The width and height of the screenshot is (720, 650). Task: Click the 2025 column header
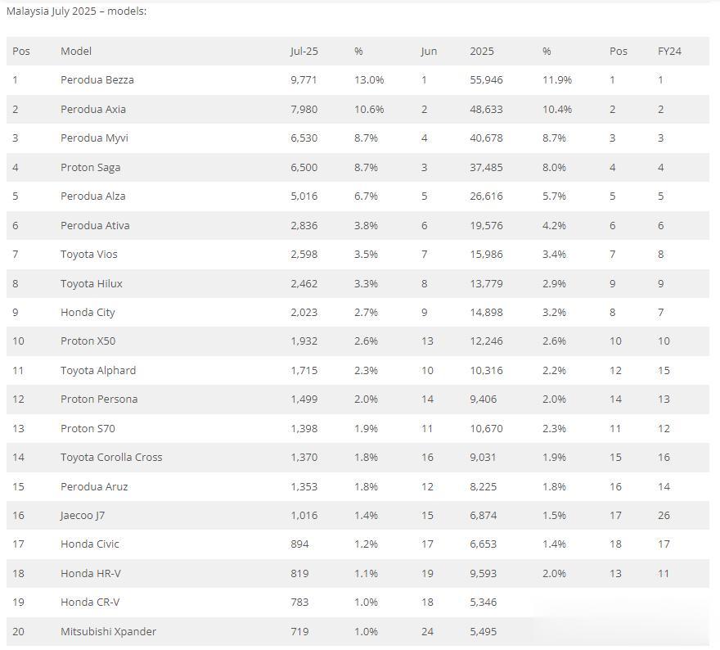point(482,51)
